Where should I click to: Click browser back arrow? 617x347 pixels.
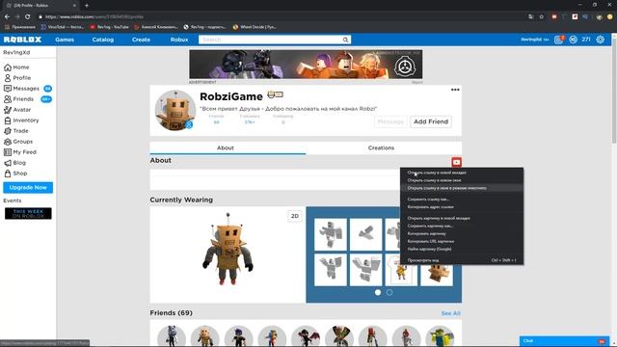point(7,16)
